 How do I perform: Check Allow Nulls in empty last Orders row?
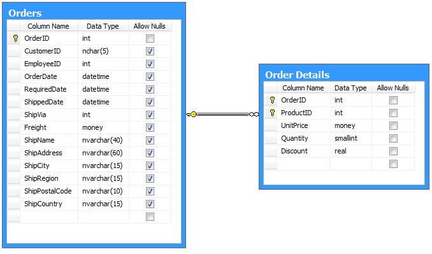[150, 217]
